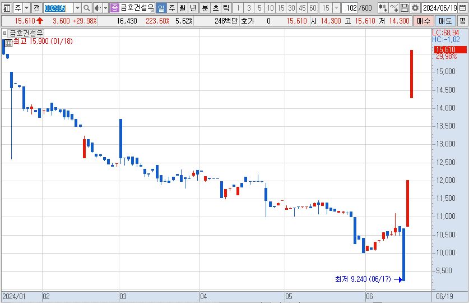Expand the 주 market type dropdown
469x303 pixels.
tap(27, 8)
